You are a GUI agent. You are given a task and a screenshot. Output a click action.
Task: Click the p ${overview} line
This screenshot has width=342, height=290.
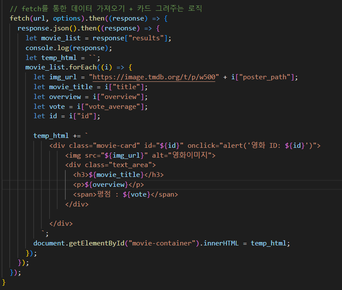(108, 185)
